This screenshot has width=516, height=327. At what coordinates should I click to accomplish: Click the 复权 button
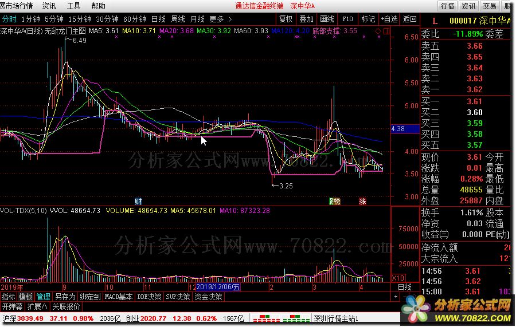pyautogui.click(x=286, y=19)
